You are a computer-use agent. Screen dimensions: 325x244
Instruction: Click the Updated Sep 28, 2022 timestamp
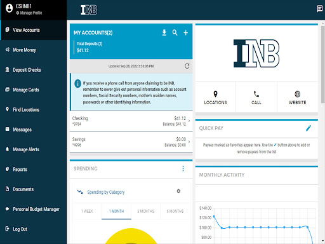(131, 66)
